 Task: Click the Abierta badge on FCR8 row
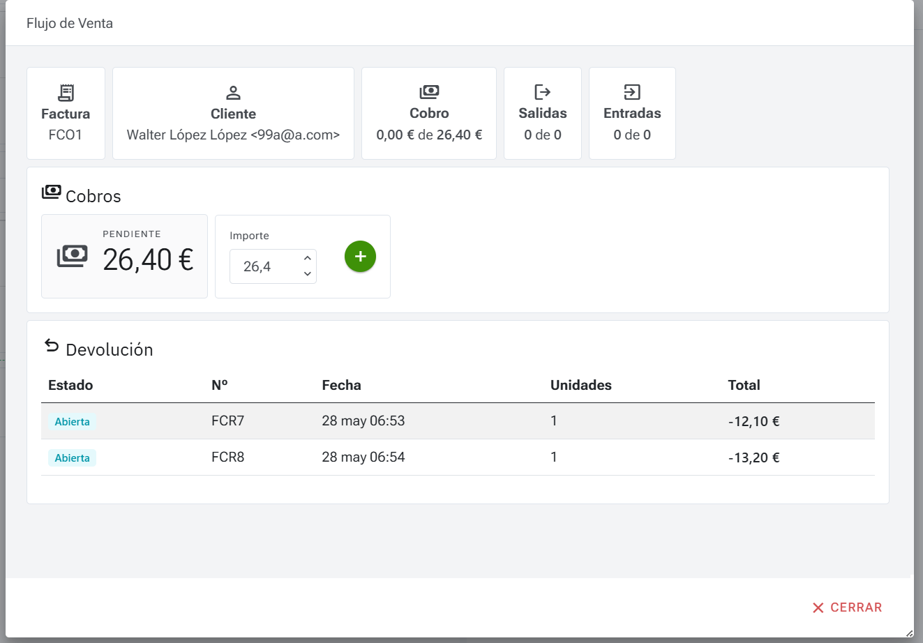click(72, 458)
